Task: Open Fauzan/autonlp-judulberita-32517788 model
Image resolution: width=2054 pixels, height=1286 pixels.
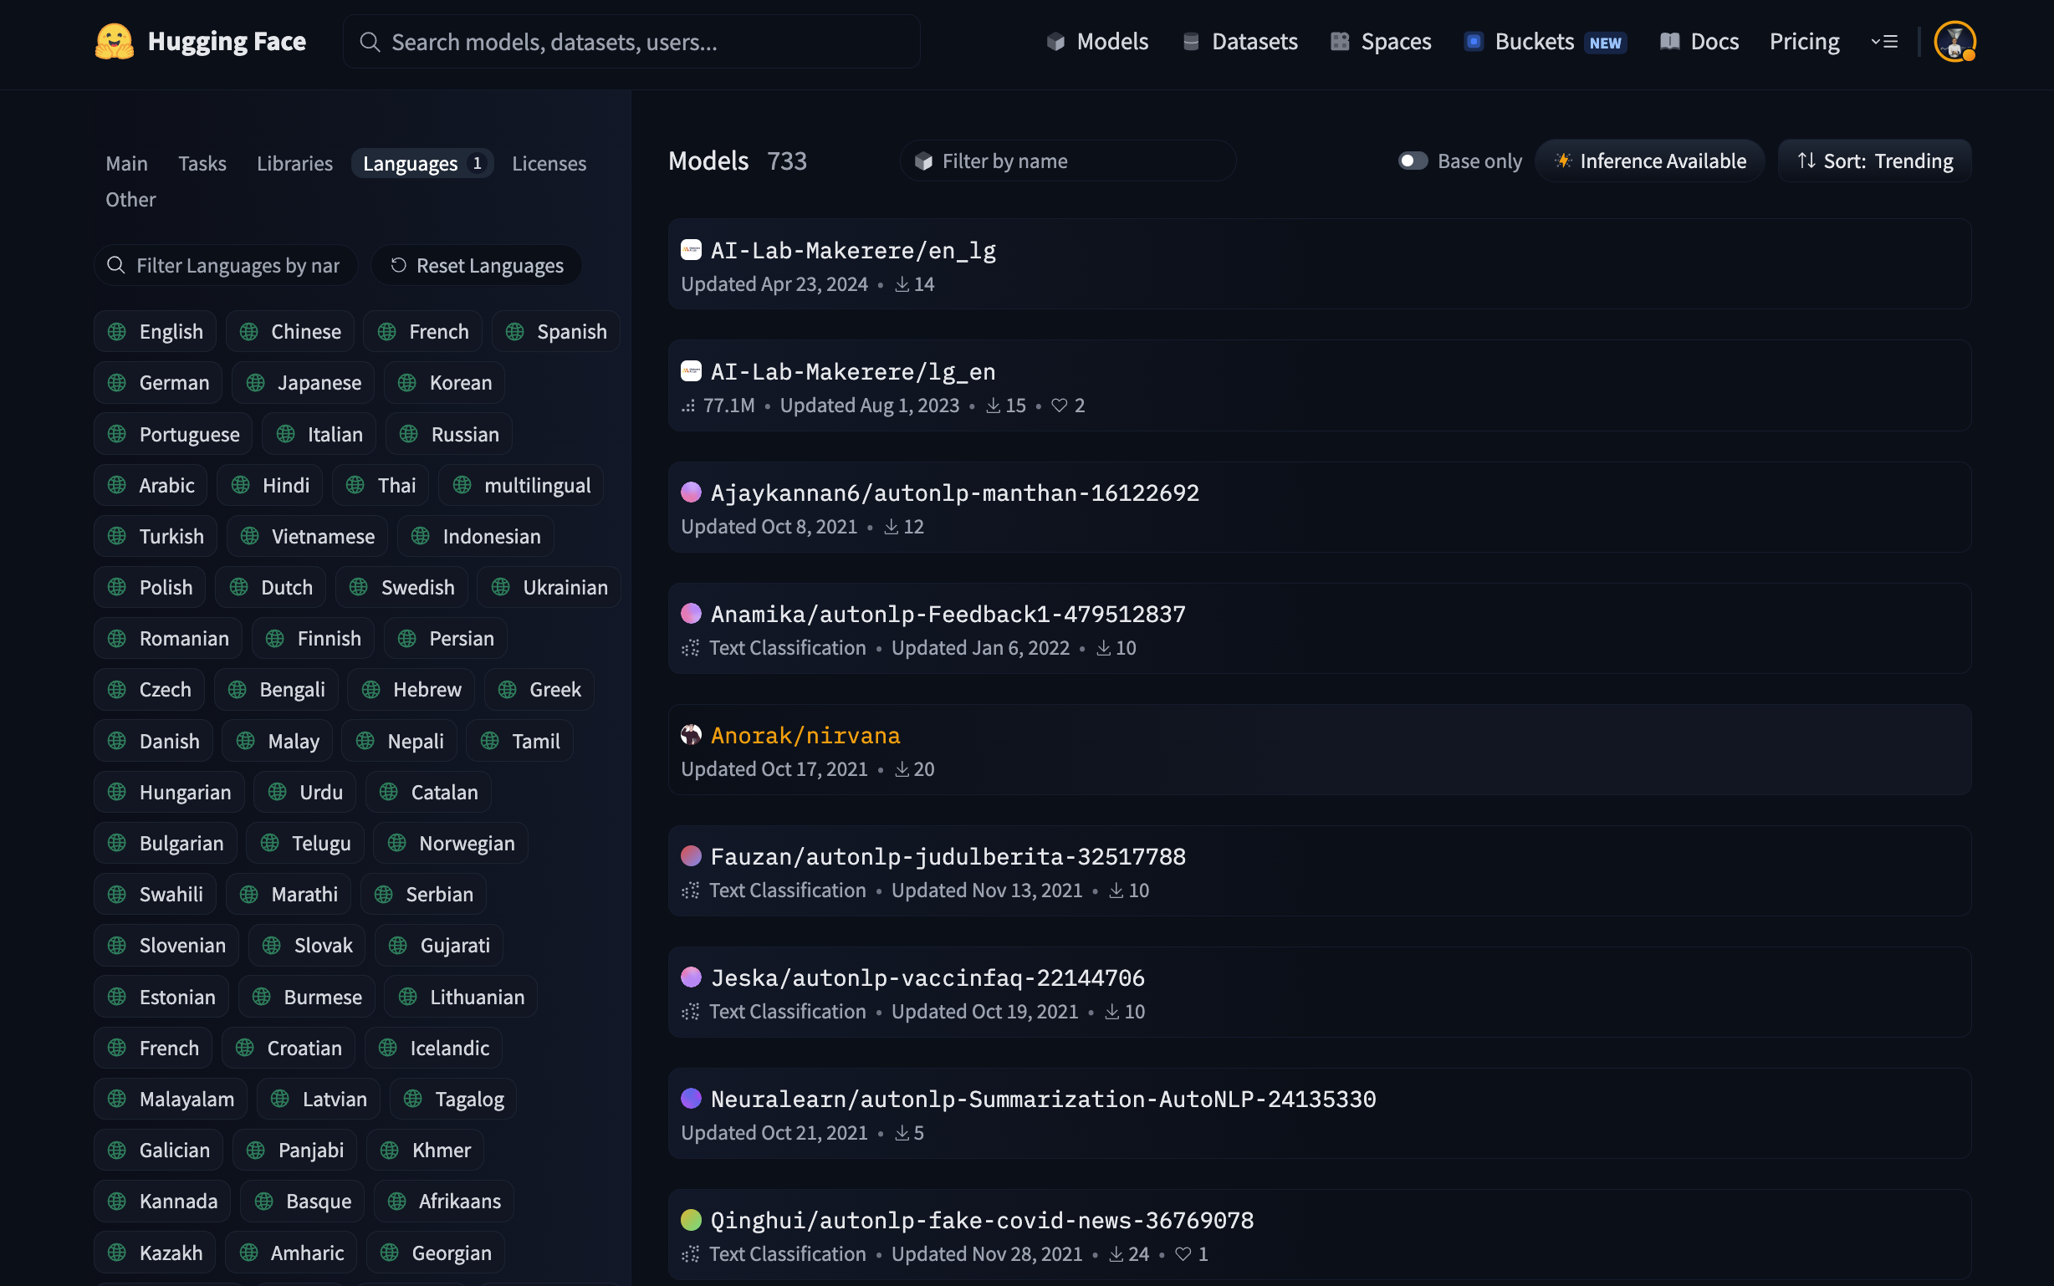Action: point(1319,871)
